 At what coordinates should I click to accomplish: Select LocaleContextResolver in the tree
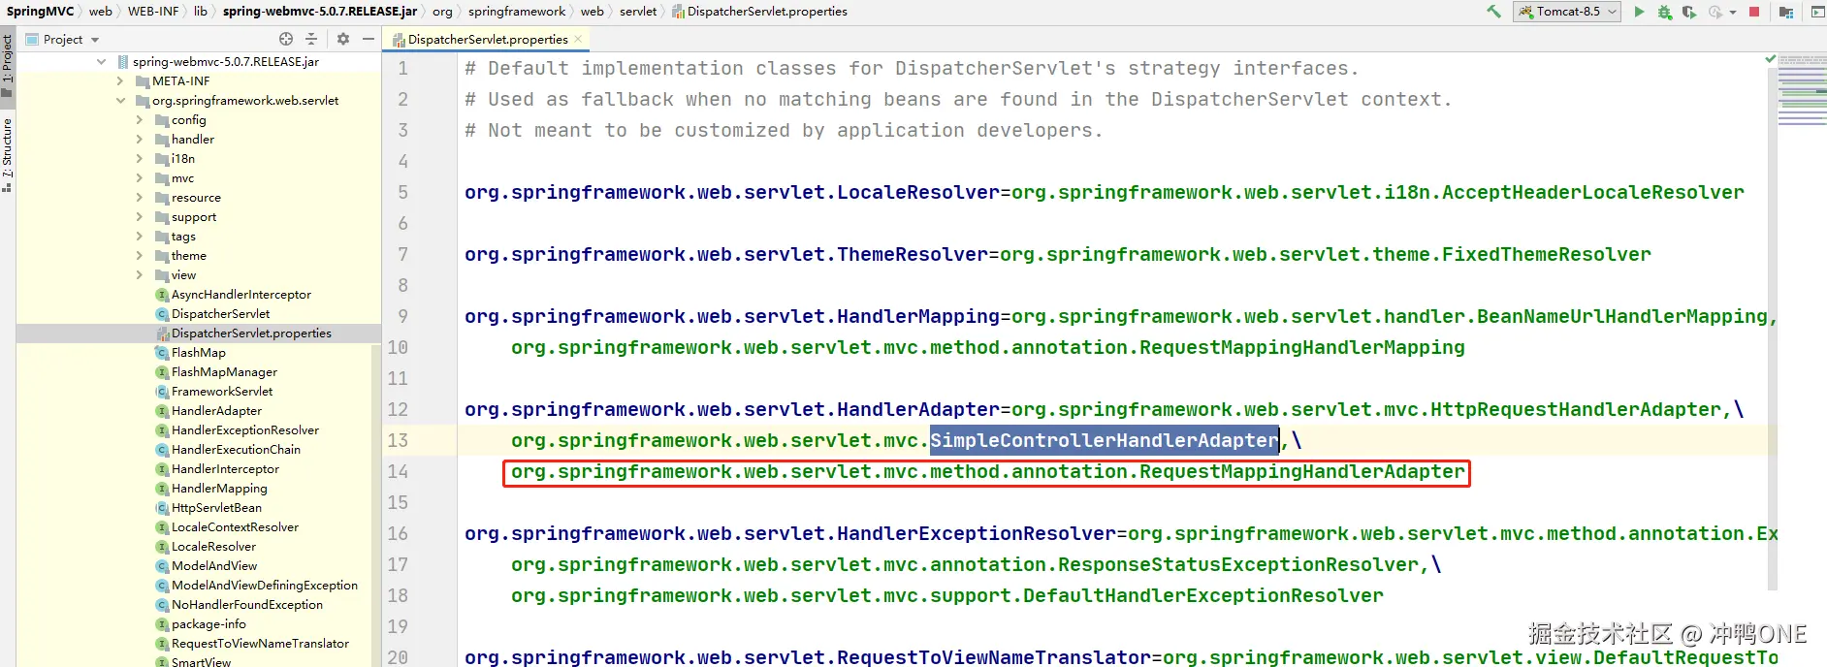235,527
